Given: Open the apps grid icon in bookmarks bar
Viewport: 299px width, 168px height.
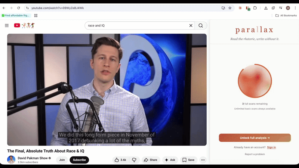Looking at the screenshot, I should [x=36, y=15].
